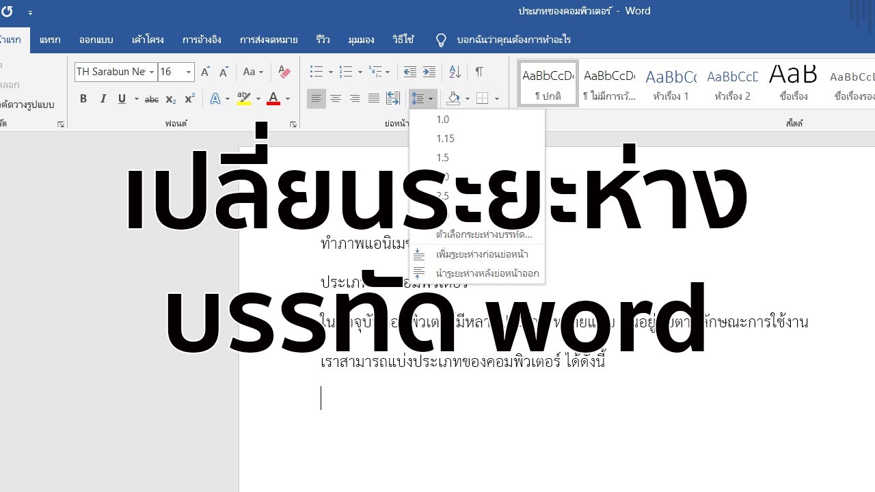The height and width of the screenshot is (492, 875).
Task: Apply the หัวเรื่อง 2 heading style
Action: tap(732, 83)
